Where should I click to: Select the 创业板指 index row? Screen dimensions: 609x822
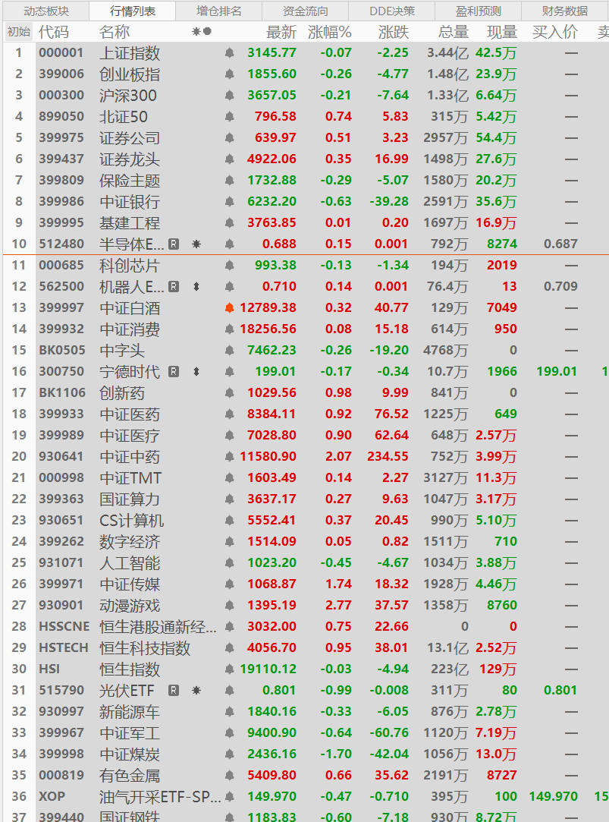tap(129, 76)
